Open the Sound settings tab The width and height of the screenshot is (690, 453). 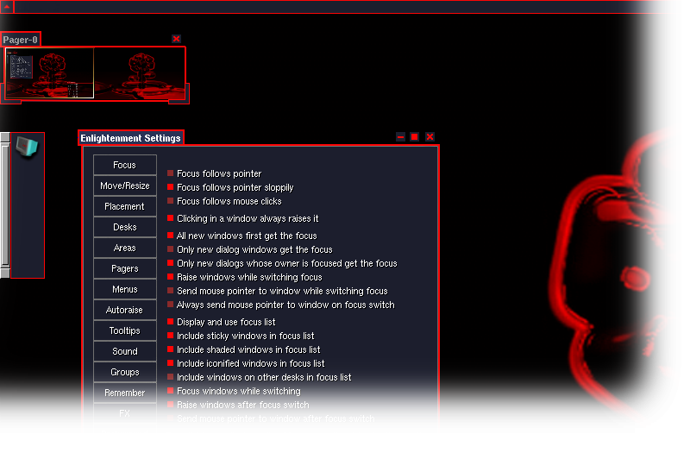(125, 351)
